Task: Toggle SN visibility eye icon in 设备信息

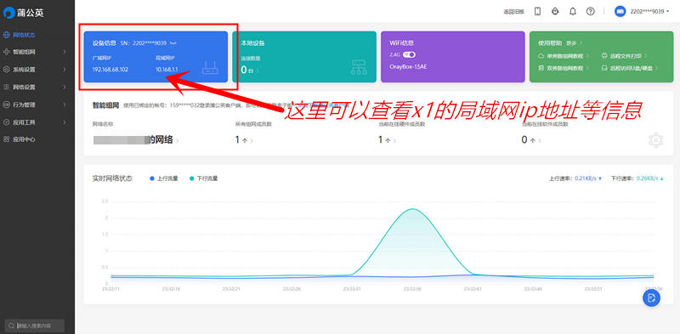Action: [x=173, y=43]
